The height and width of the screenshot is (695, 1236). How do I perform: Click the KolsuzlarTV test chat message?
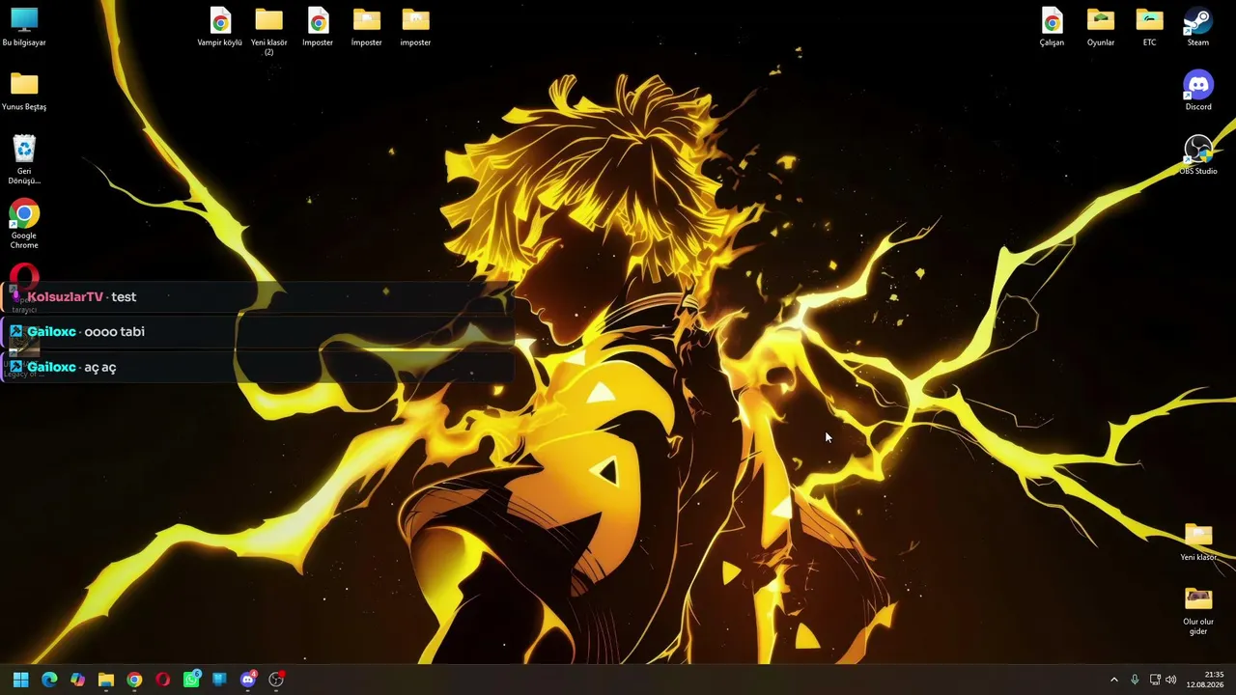point(259,297)
